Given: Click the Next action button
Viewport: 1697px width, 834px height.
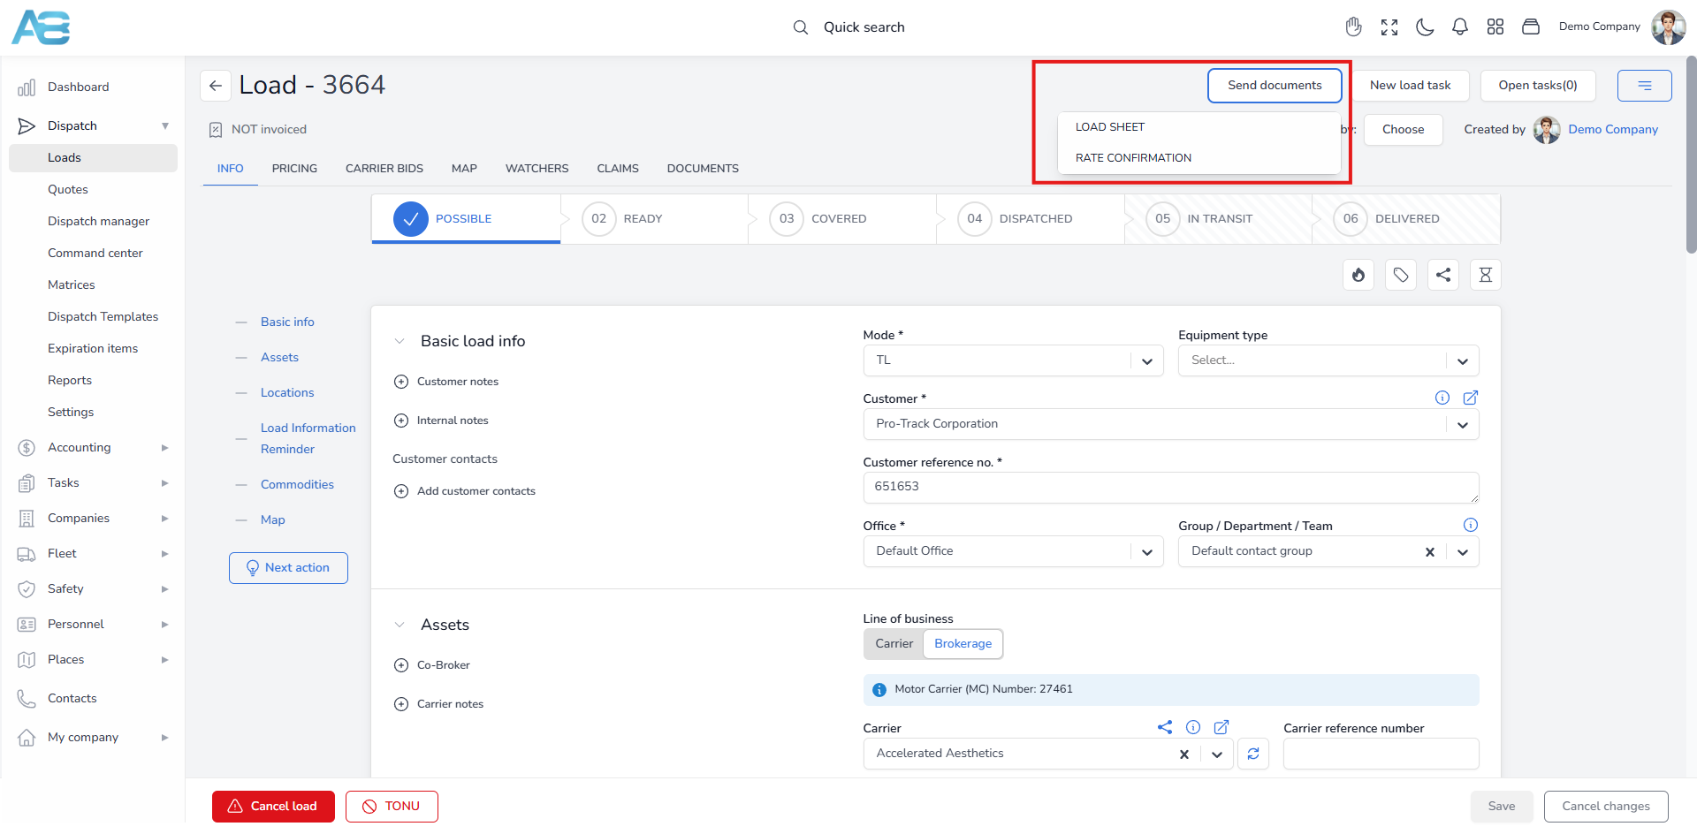Looking at the screenshot, I should (x=288, y=568).
